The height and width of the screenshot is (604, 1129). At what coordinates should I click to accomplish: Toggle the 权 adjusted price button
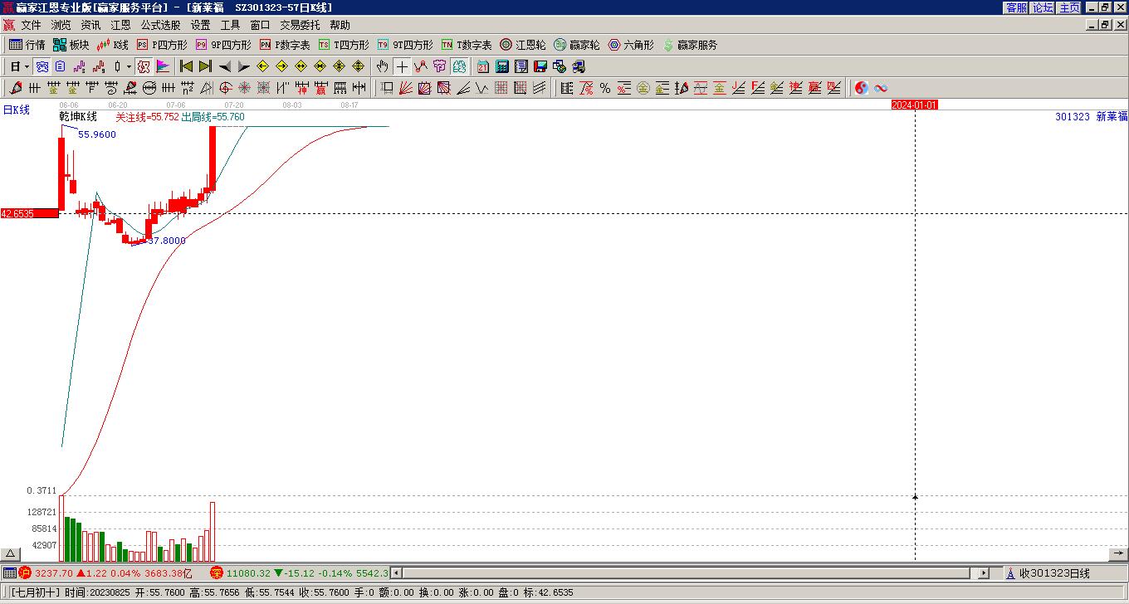pyautogui.click(x=144, y=66)
